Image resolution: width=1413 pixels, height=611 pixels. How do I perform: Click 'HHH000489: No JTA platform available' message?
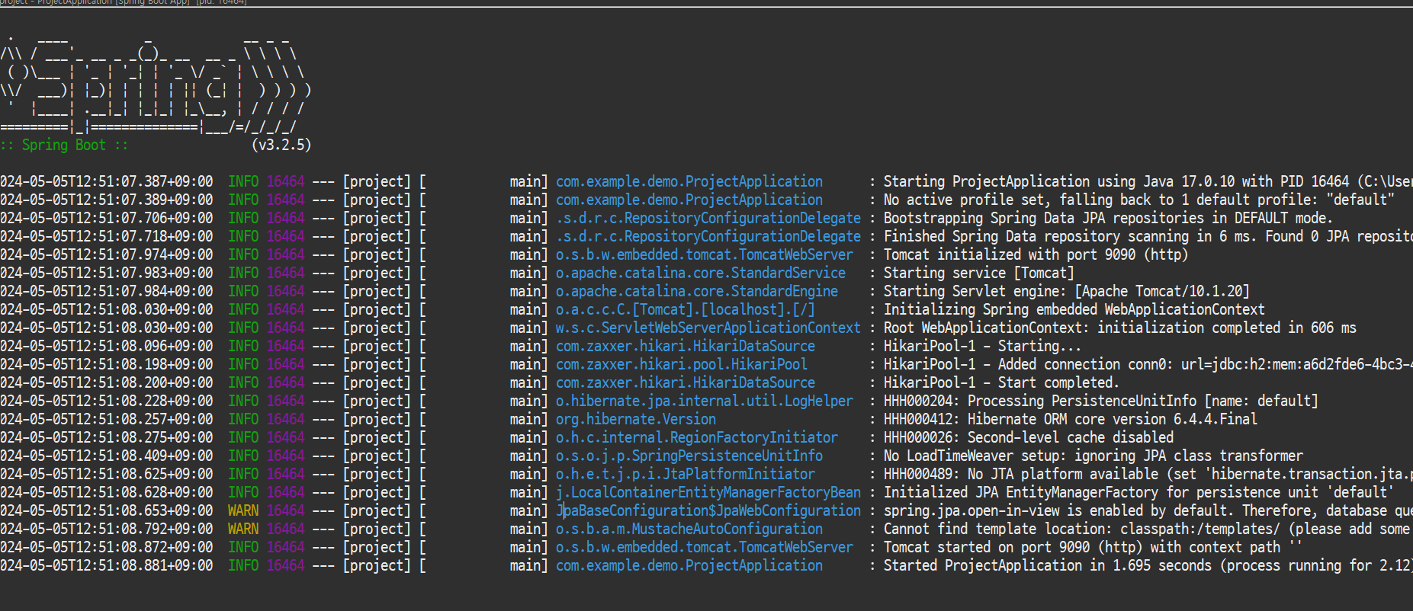(1148, 474)
